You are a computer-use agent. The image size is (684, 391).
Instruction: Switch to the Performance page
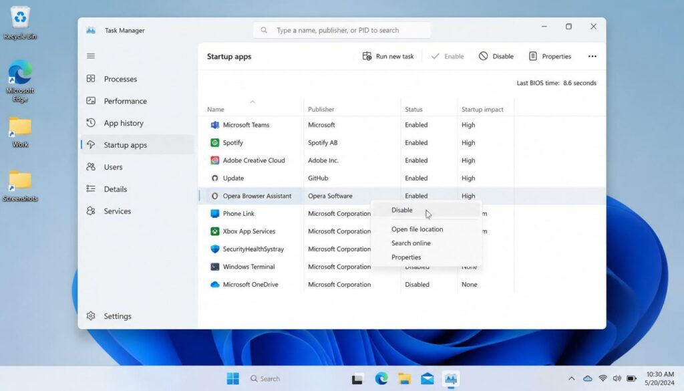pos(137,101)
